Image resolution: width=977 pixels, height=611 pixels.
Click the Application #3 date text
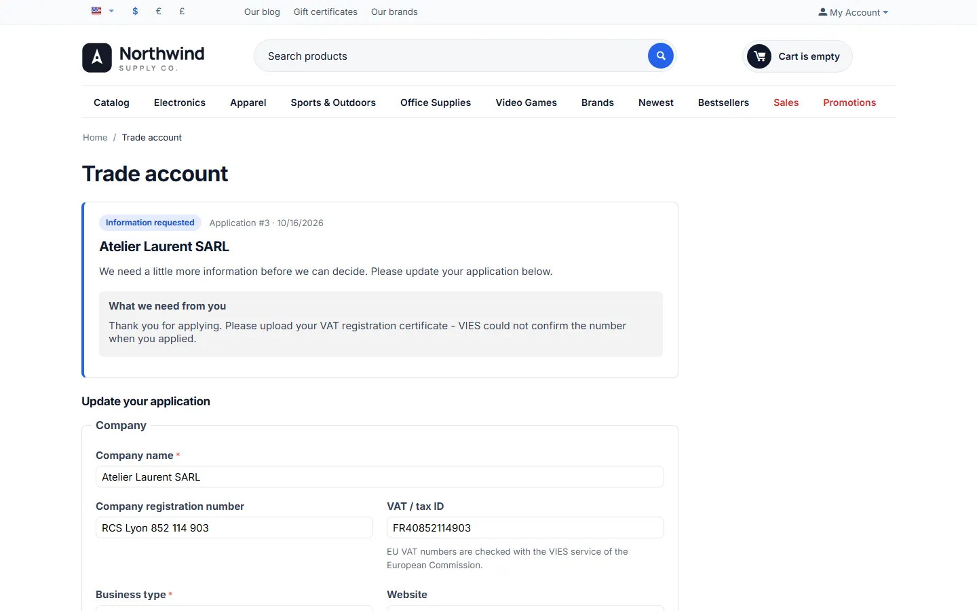click(x=267, y=223)
